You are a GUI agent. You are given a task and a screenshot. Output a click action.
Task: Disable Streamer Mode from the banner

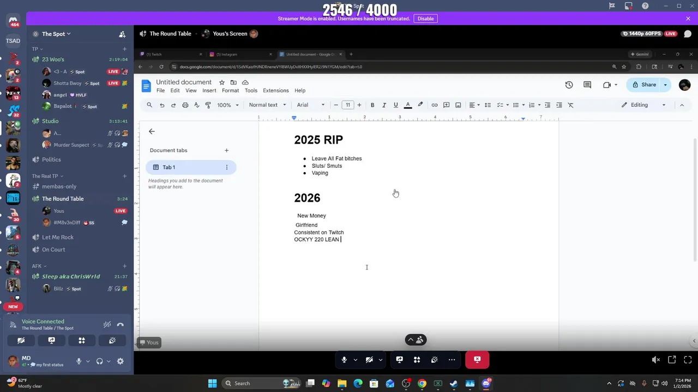425,19
